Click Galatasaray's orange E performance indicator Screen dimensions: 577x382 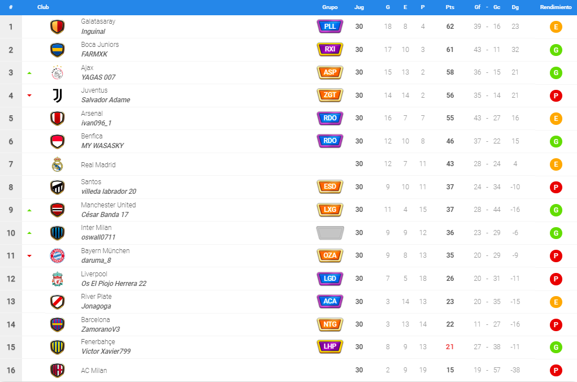coord(556,27)
